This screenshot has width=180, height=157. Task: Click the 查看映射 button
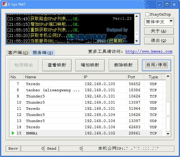[57, 65]
